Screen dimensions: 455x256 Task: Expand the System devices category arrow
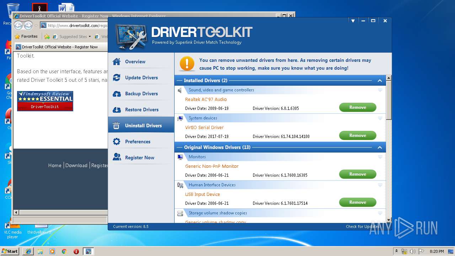[x=380, y=118]
